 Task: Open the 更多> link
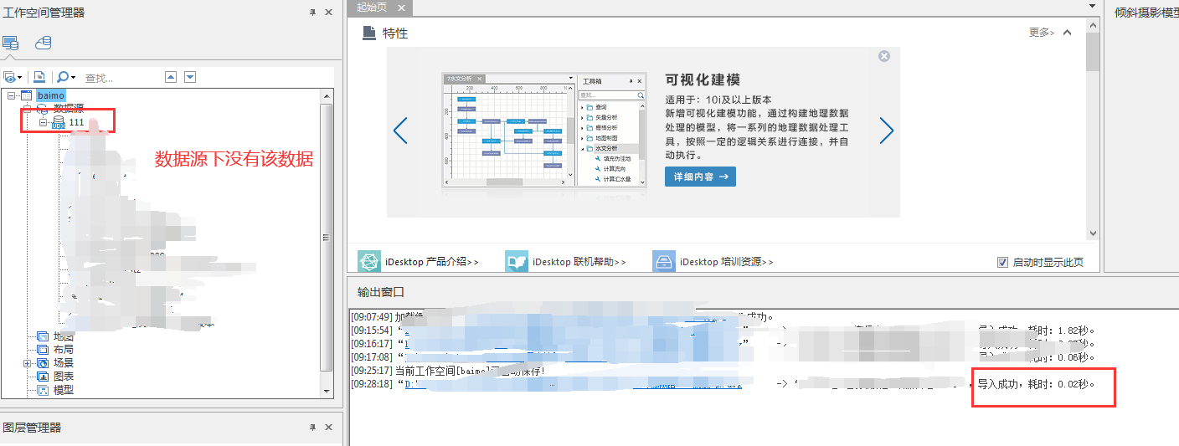[x=1042, y=33]
